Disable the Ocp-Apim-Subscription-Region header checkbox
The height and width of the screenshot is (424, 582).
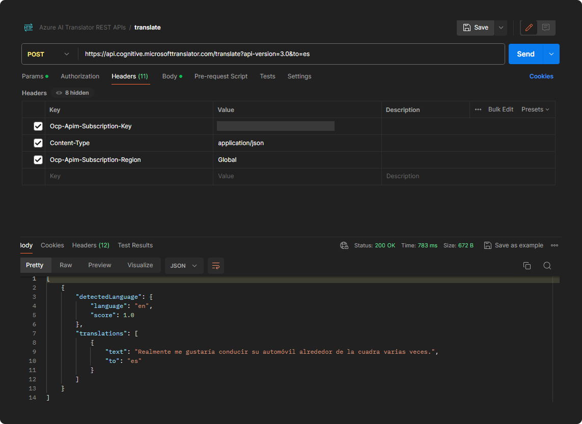38,160
